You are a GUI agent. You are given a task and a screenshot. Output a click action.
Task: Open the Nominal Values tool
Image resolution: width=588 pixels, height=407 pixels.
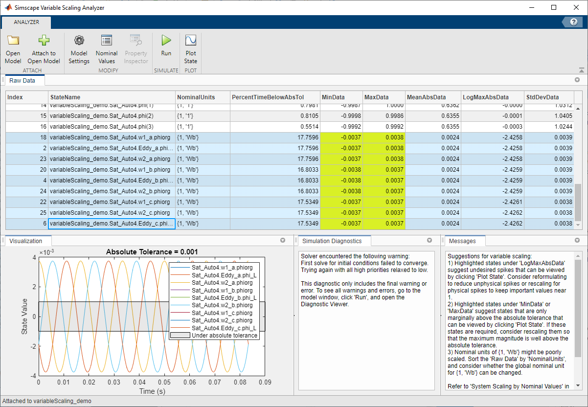[106, 41]
